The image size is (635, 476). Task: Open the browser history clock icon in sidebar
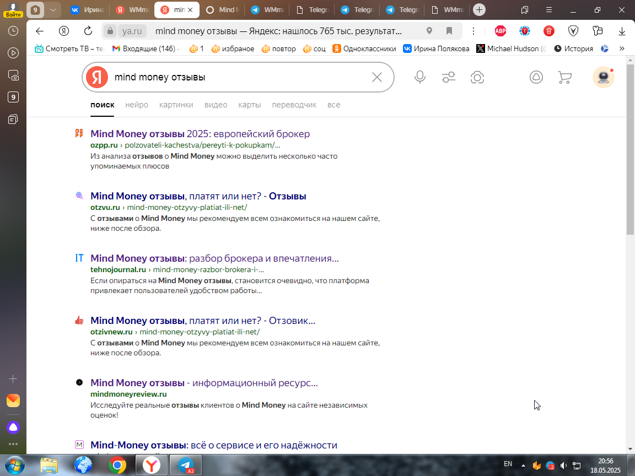pyautogui.click(x=13, y=31)
